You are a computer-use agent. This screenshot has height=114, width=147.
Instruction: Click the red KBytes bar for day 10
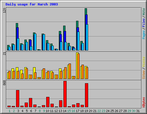pyautogui.click(x=48, y=102)
